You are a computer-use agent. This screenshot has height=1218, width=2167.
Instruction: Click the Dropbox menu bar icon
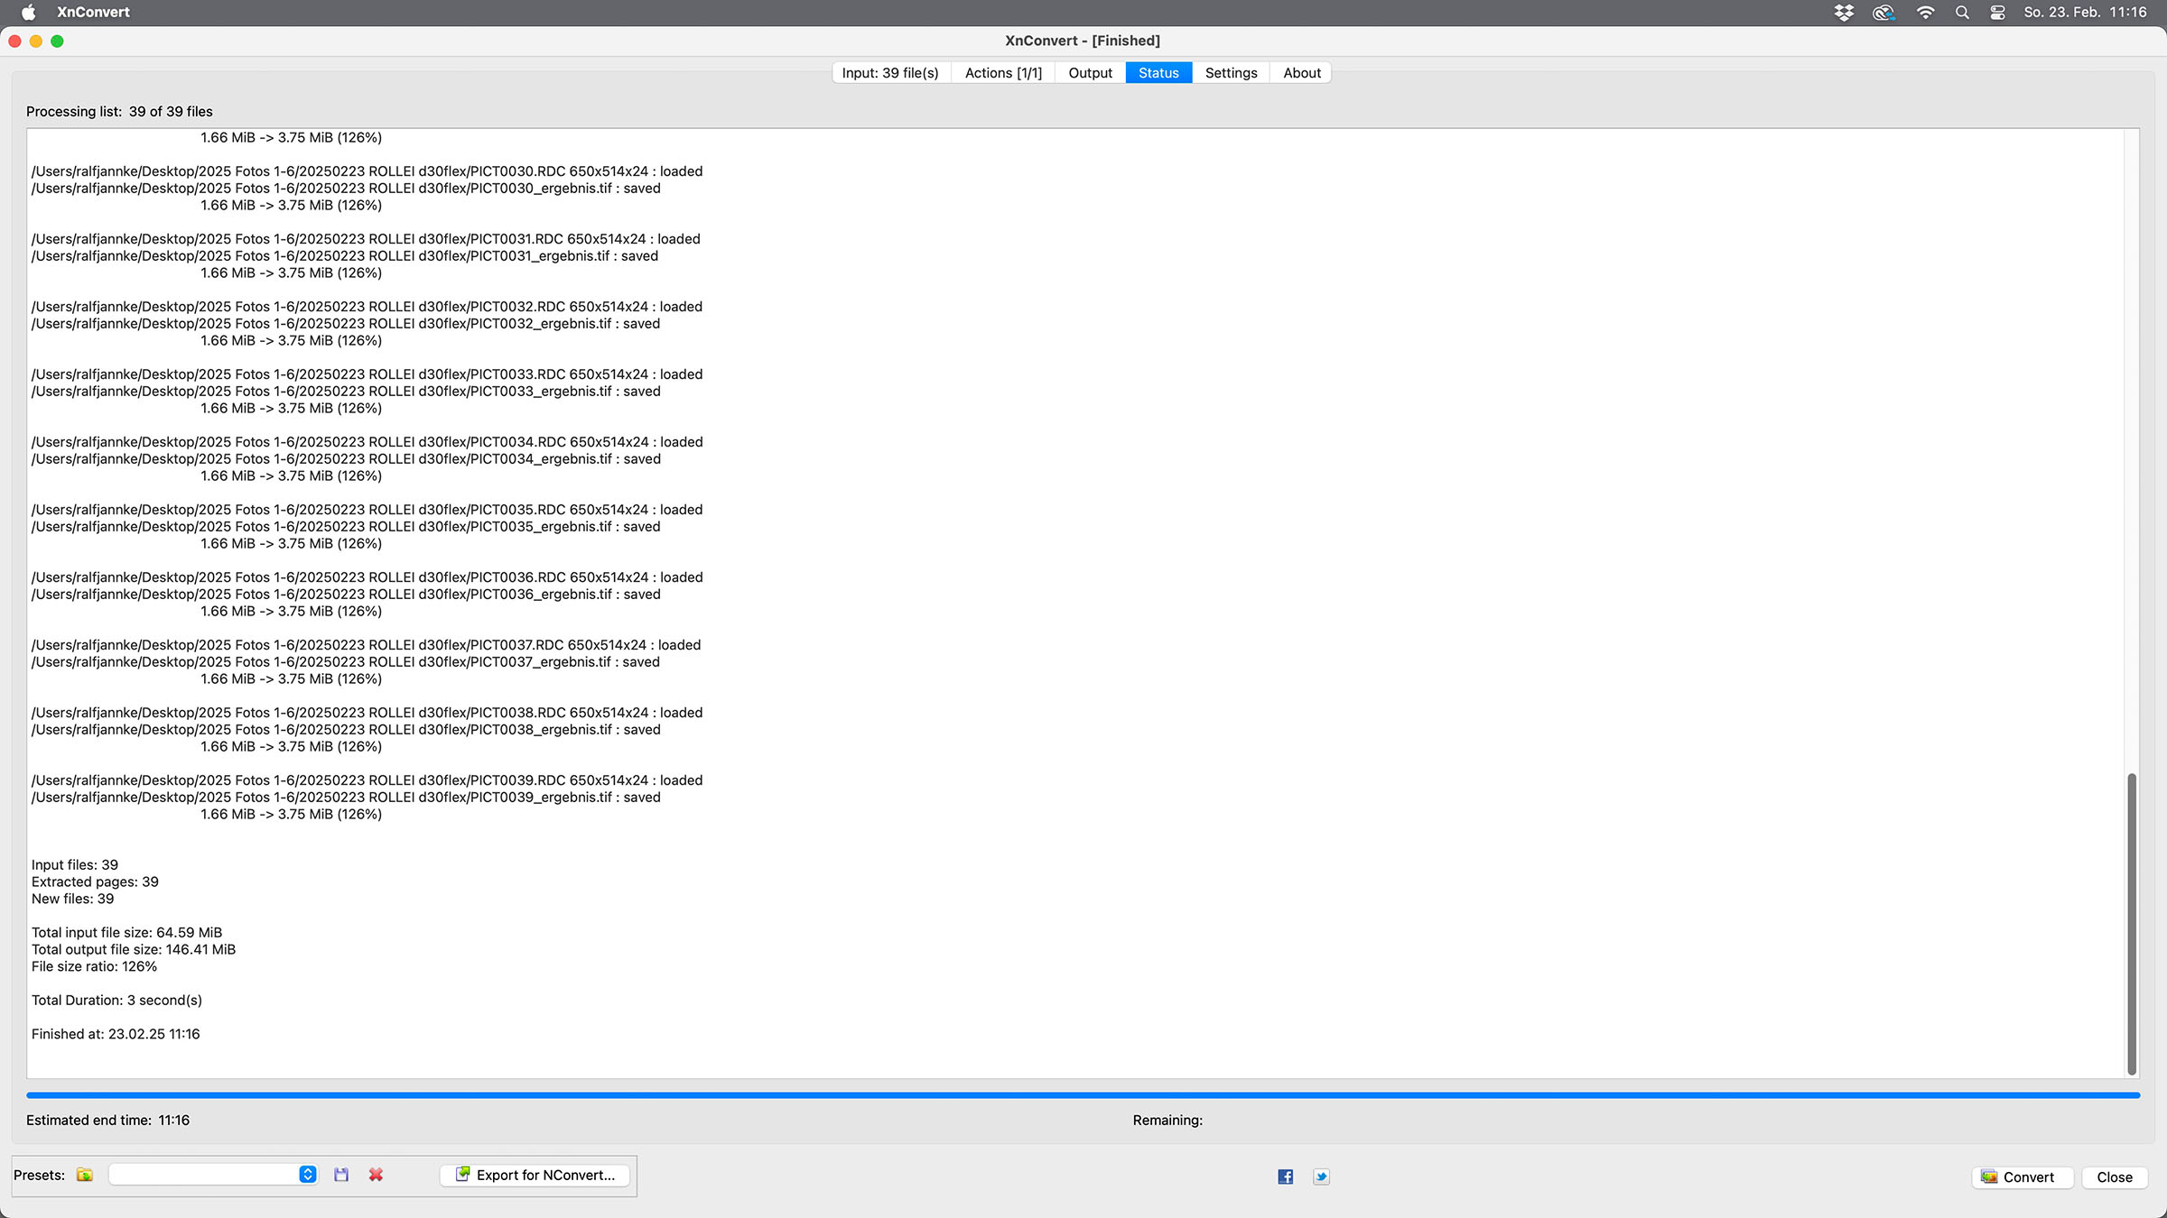coord(1844,13)
